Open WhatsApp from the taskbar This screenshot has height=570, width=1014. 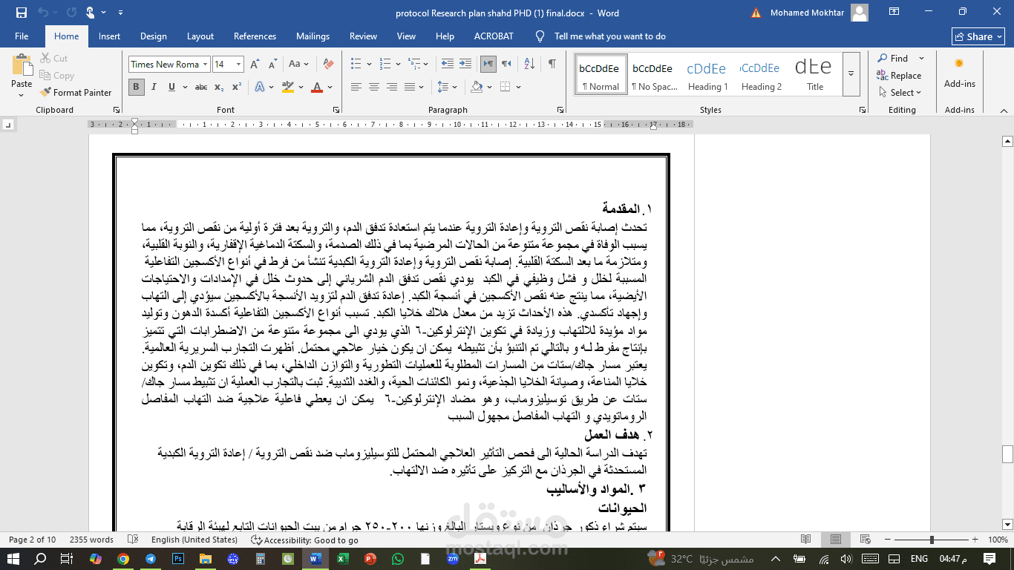coord(398,558)
